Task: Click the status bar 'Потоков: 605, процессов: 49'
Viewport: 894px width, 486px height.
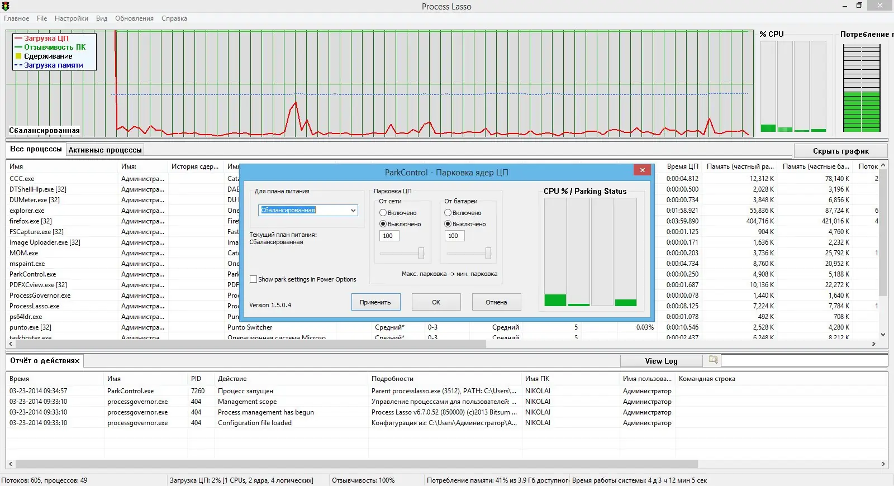Action: click(44, 480)
